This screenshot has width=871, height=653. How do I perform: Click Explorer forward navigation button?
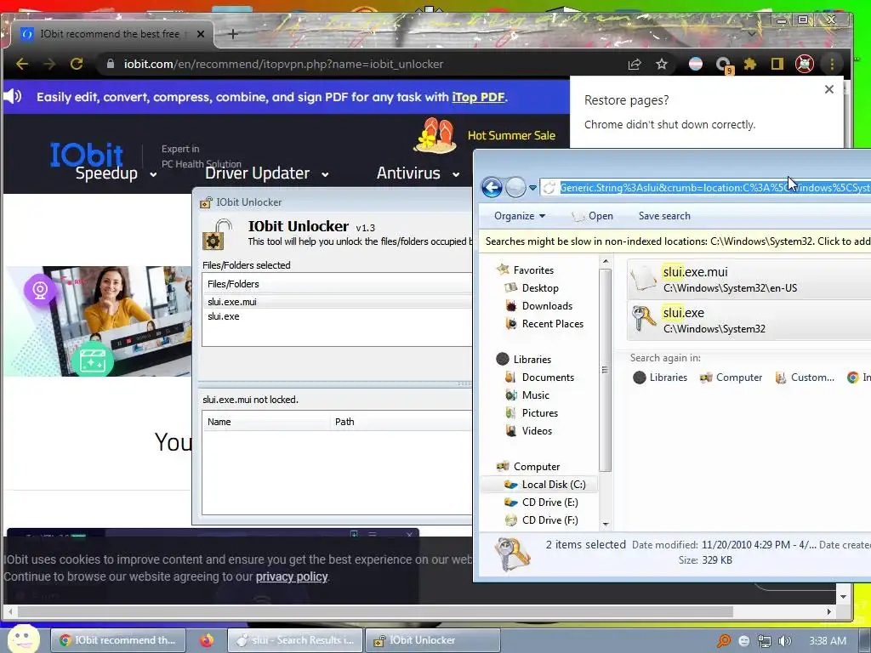coord(515,187)
